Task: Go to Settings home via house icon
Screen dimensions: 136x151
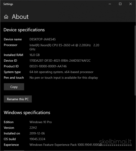Action: tap(6, 17)
